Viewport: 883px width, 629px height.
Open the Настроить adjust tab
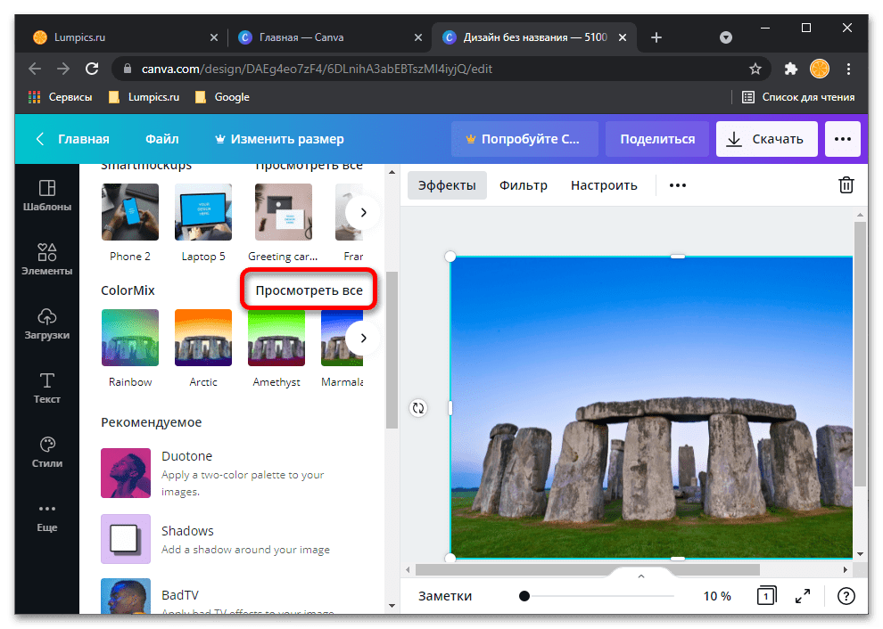pos(604,185)
